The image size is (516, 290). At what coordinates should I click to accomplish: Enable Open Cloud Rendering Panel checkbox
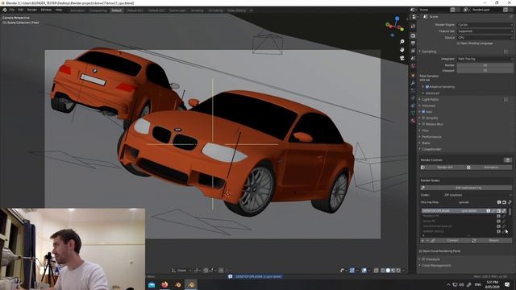[421, 251]
